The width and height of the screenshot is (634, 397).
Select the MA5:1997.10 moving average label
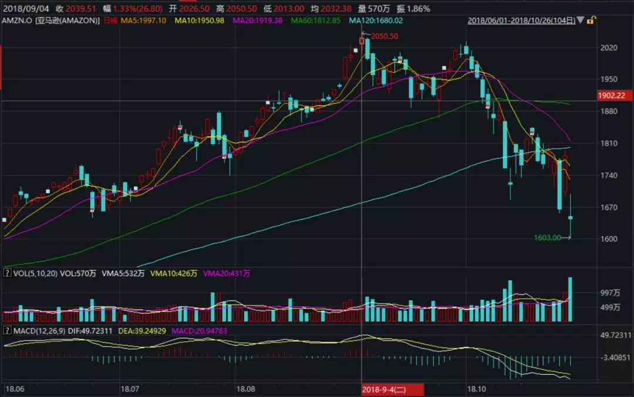(x=143, y=20)
